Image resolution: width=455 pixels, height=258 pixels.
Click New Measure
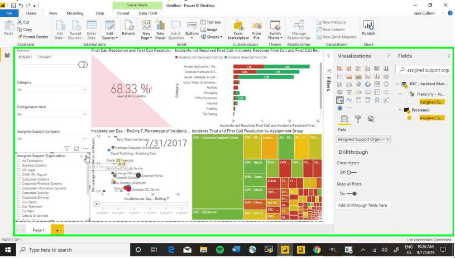coord(331,22)
